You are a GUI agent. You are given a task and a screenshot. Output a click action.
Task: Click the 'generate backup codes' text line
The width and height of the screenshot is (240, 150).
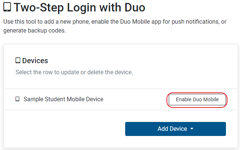point(34,31)
